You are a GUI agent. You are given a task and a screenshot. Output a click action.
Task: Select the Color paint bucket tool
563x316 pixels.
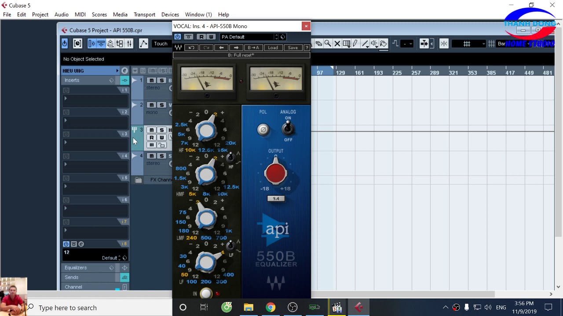384,43
